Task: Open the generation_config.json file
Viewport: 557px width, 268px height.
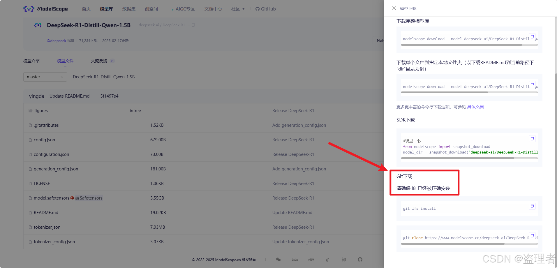Action: [x=56, y=169]
